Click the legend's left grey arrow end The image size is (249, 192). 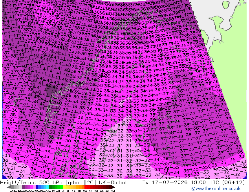[x=9, y=187]
